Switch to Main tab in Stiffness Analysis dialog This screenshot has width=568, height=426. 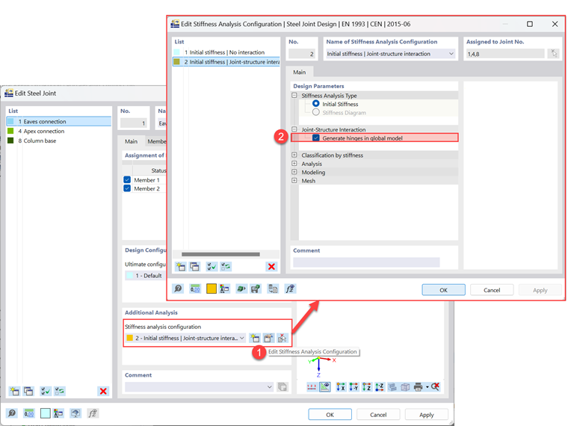point(299,72)
